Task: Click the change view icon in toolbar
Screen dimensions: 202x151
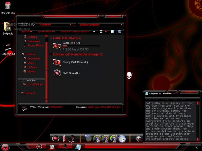Action: [101, 31]
